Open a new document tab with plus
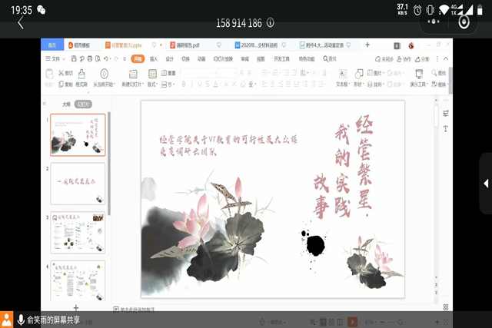Screen dimensions: 492x328 [x=367, y=45]
